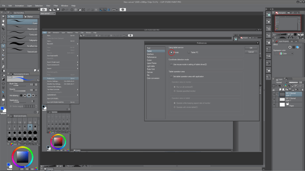
Task: Open the Filter menu
Action: tap(56, 6)
